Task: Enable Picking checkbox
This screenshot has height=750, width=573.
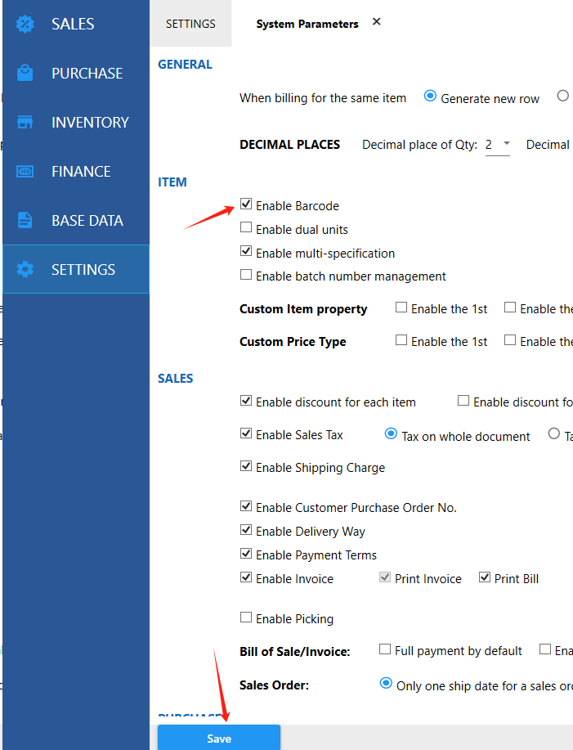Action: [x=246, y=618]
